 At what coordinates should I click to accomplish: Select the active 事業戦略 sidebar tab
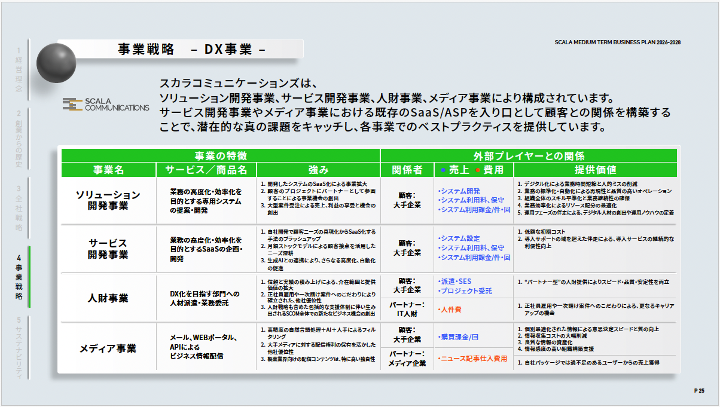point(19,277)
